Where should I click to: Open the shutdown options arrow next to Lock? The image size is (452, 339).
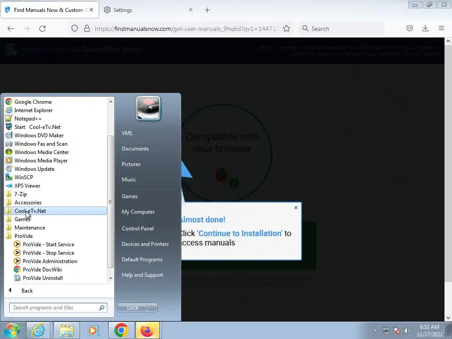(x=152, y=308)
